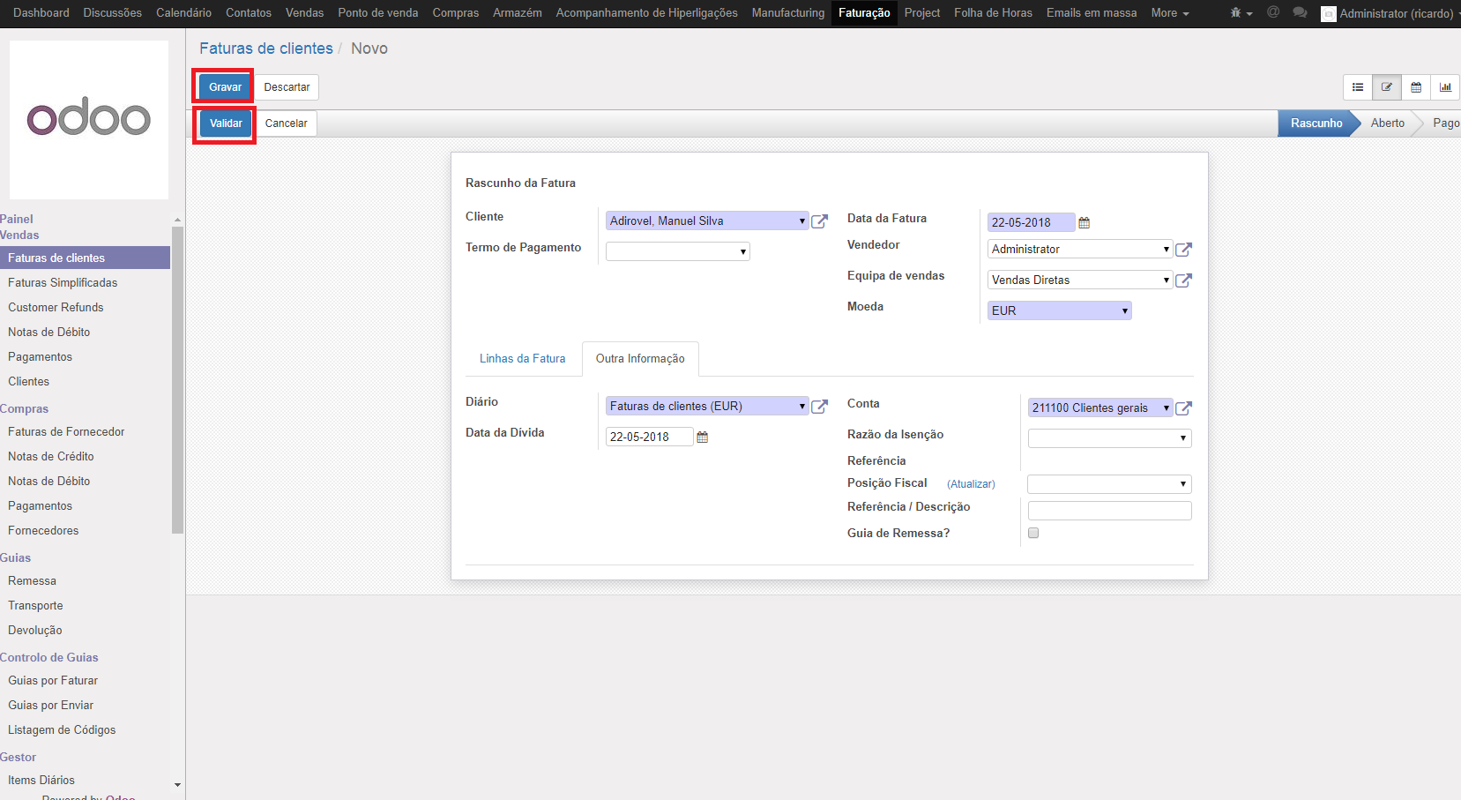
Task: Open the graph view icon
Action: pos(1445,87)
